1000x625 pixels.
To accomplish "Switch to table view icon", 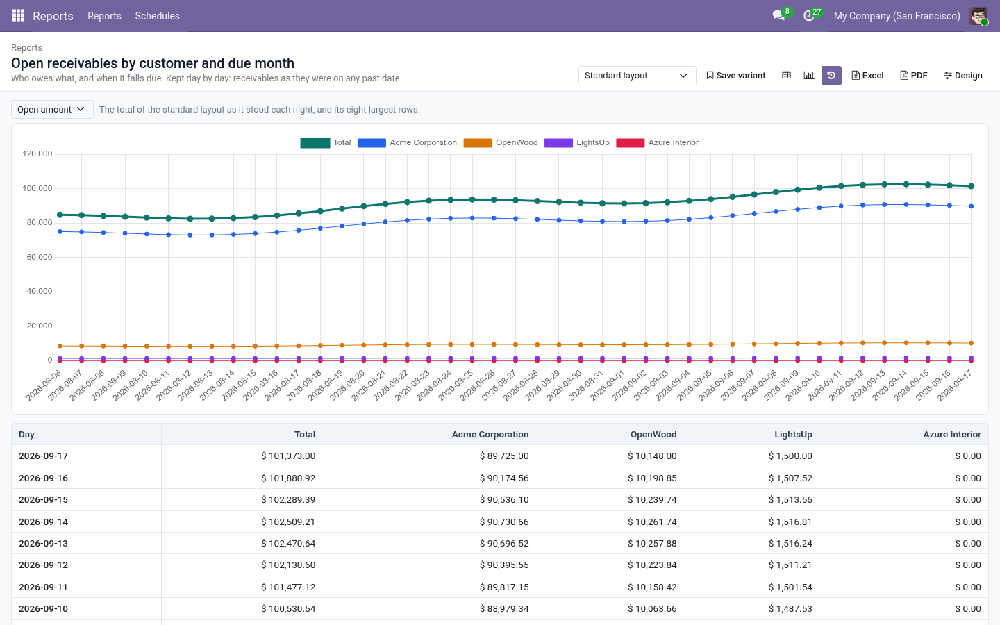I will tap(786, 75).
